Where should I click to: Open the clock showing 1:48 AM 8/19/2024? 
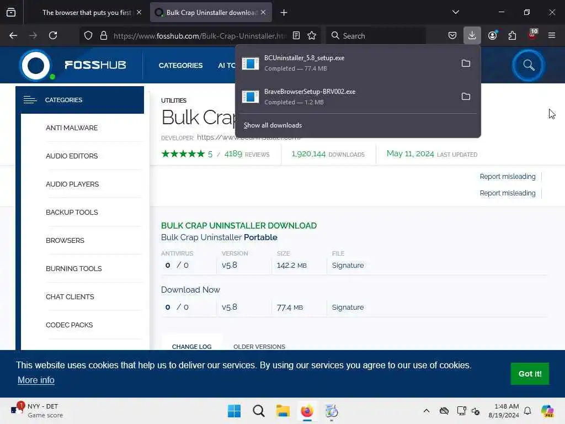[x=503, y=411]
